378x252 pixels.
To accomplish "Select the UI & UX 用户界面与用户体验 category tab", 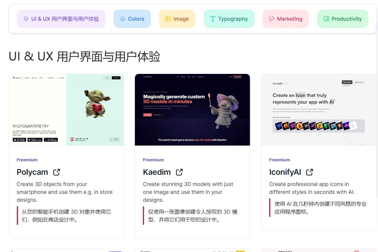I will coord(61,19).
